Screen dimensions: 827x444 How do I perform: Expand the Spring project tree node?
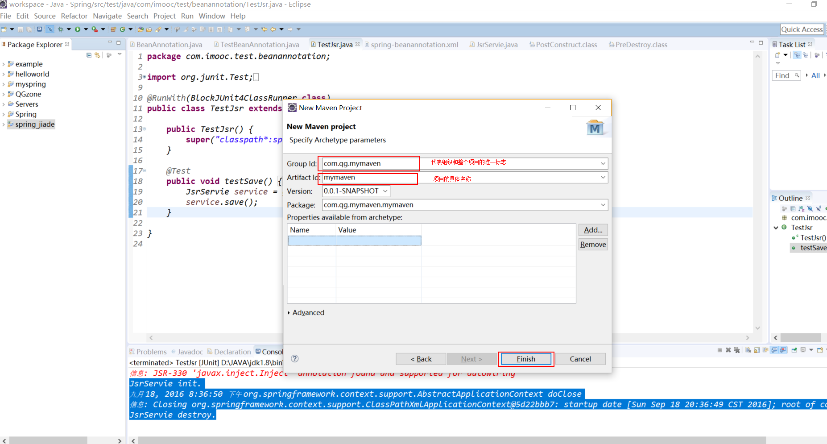[x=4, y=115]
